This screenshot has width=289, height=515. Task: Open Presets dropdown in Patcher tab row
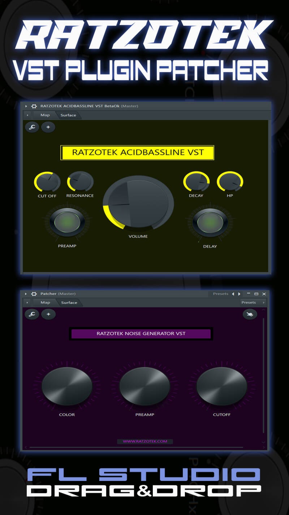253,302
